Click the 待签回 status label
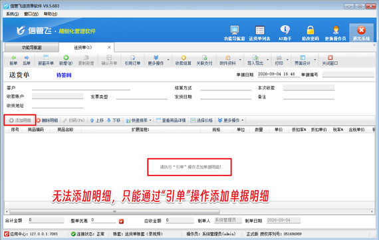 point(64,75)
